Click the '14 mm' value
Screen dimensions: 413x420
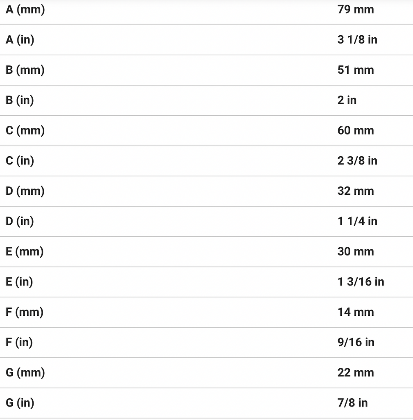click(x=355, y=313)
